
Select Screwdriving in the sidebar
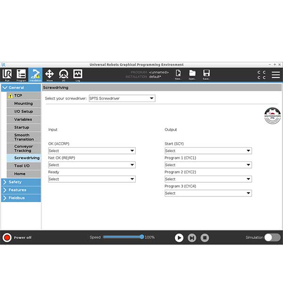point(24,158)
